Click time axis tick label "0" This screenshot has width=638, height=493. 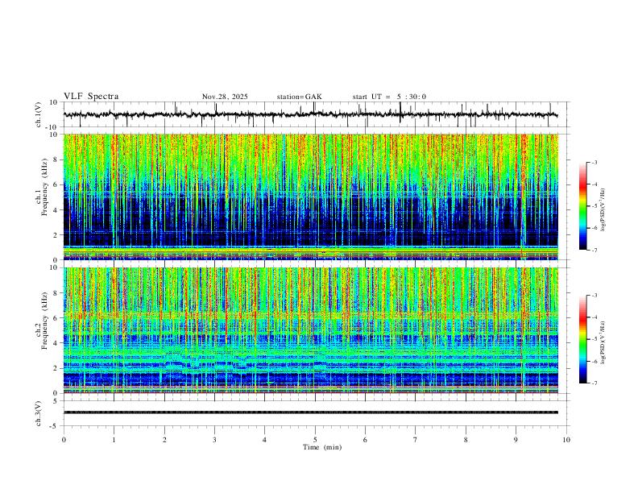coord(64,440)
